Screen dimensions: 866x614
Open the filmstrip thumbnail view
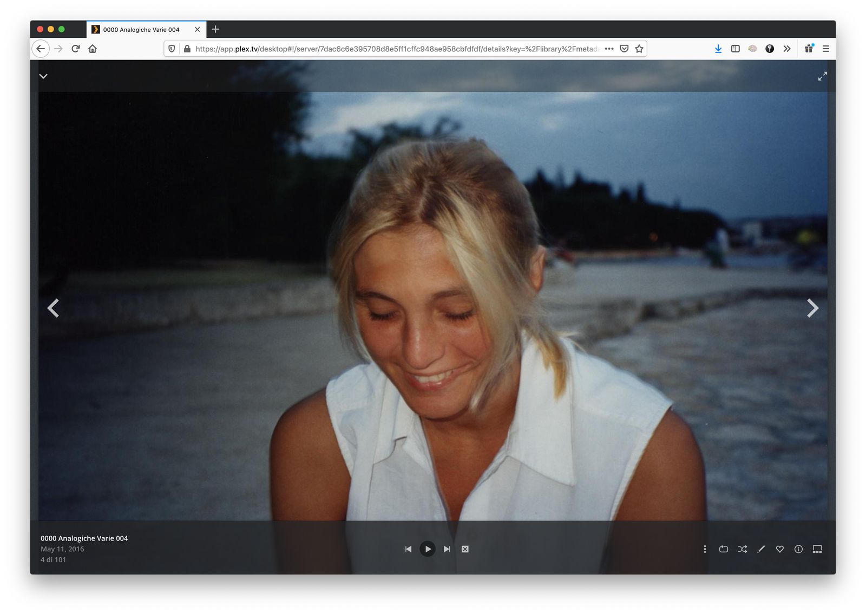[x=817, y=549]
